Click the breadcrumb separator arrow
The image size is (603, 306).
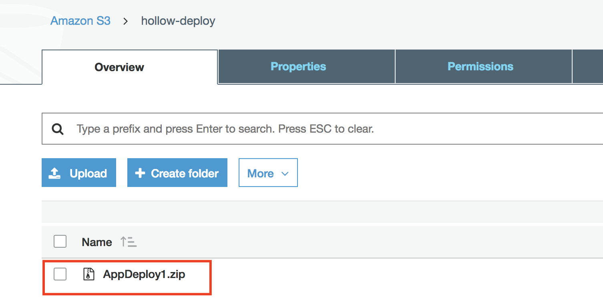coord(126,21)
